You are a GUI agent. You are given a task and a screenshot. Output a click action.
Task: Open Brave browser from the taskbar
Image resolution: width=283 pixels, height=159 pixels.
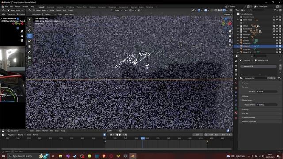pyautogui.click(x=104, y=156)
